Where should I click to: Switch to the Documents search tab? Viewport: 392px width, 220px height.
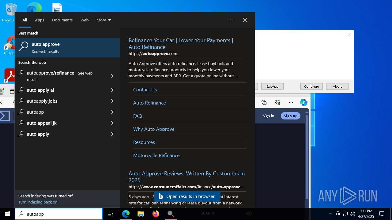click(x=62, y=20)
